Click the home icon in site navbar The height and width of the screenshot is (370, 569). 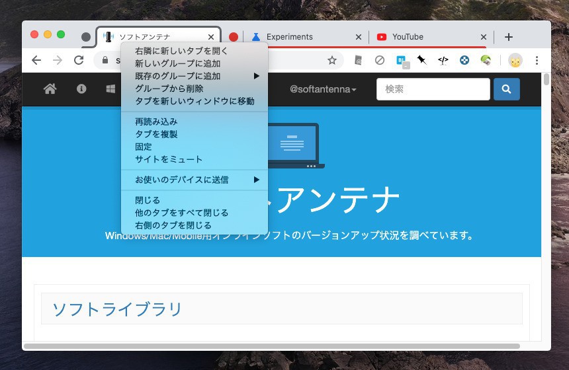[x=50, y=89]
